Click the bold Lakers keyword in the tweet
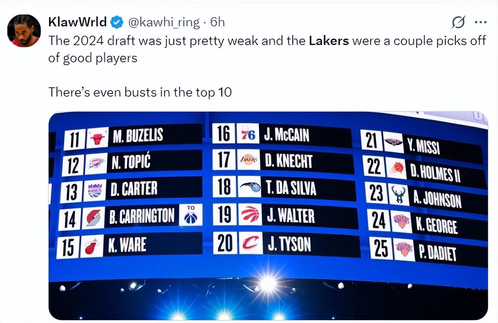This screenshot has height=323, width=498. click(329, 40)
